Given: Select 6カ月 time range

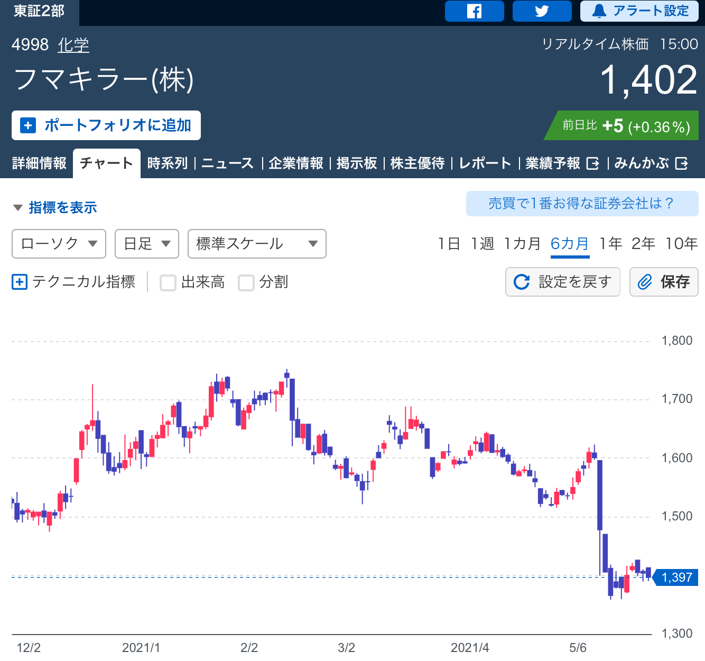Looking at the screenshot, I should (570, 244).
